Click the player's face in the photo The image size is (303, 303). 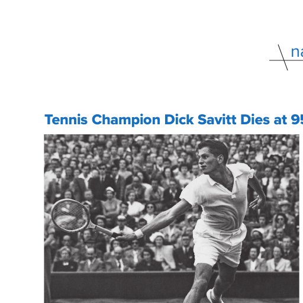coord(206,162)
